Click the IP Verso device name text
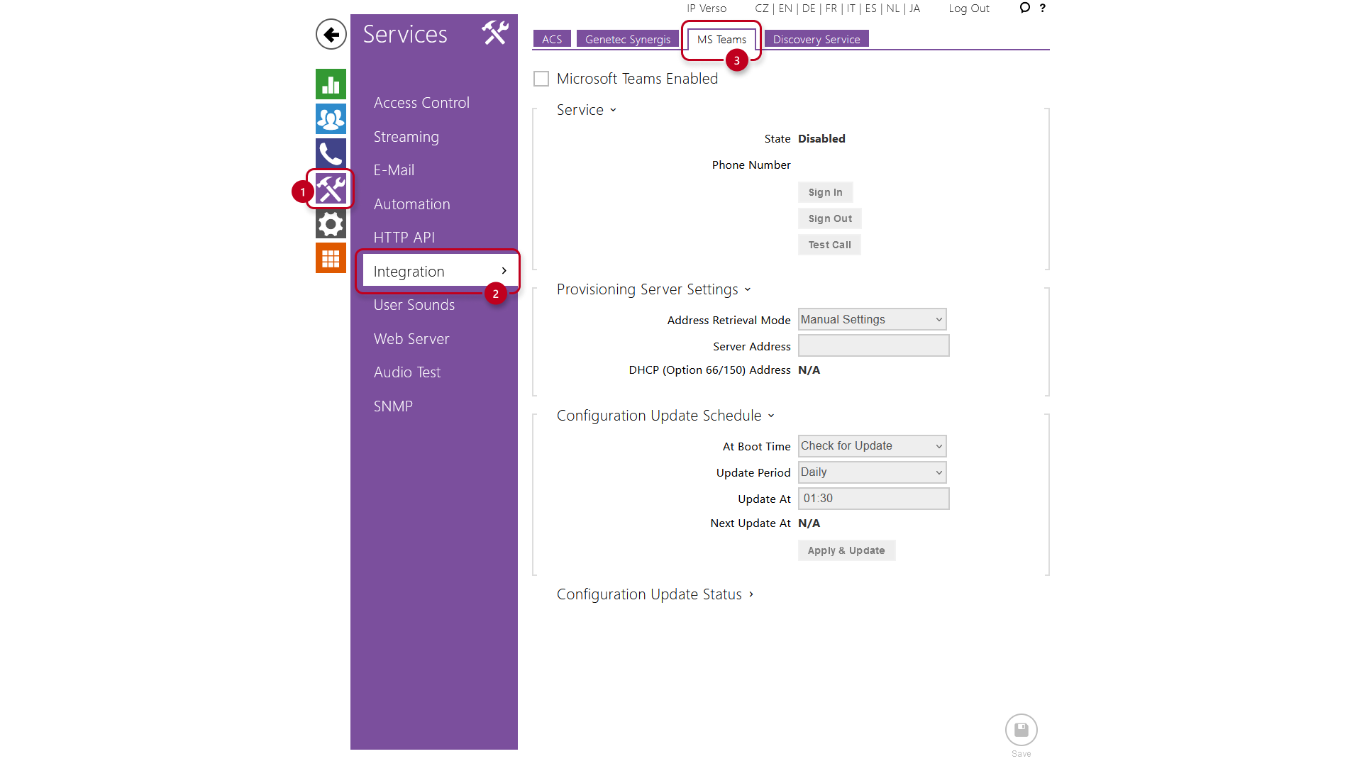Screen dimensions: 1362x766 707,9
